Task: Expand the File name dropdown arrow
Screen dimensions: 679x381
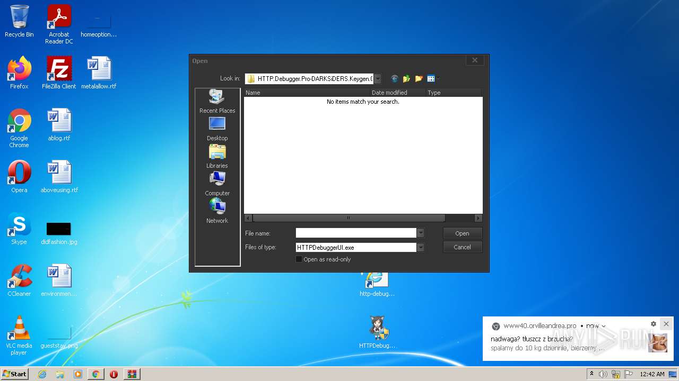Action: [x=421, y=233]
